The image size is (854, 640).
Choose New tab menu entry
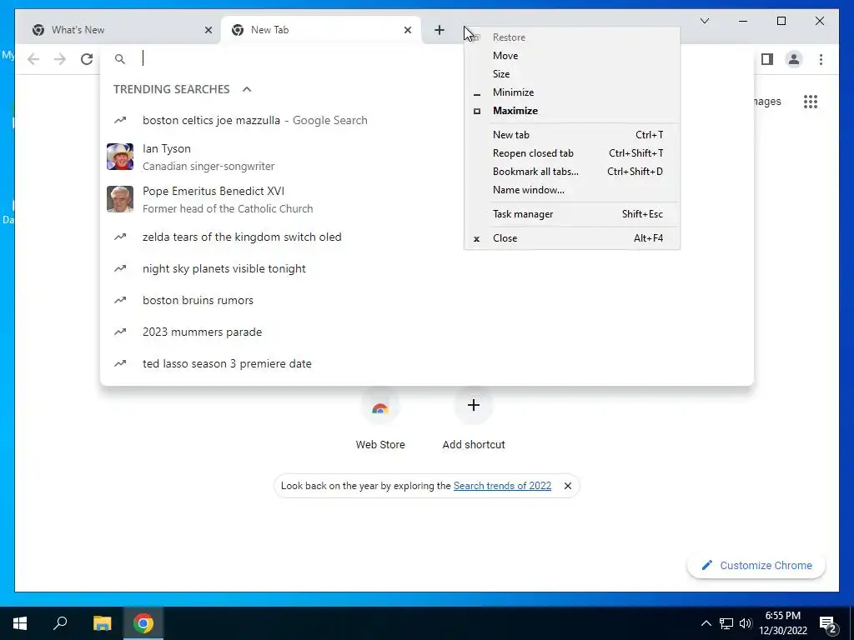572,135
